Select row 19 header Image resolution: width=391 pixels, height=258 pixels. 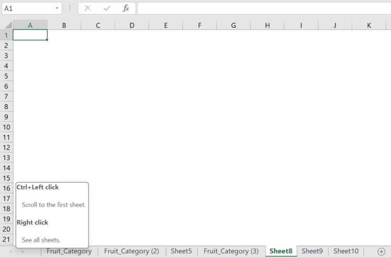click(x=7, y=219)
